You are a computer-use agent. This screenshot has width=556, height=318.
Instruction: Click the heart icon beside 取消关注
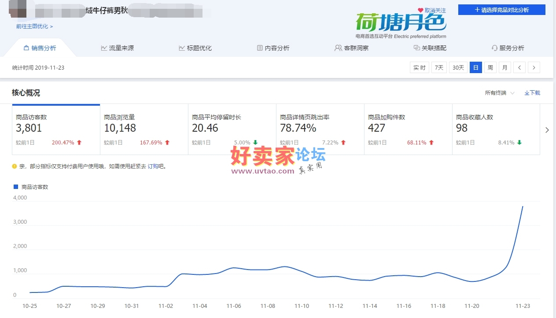[420, 10]
